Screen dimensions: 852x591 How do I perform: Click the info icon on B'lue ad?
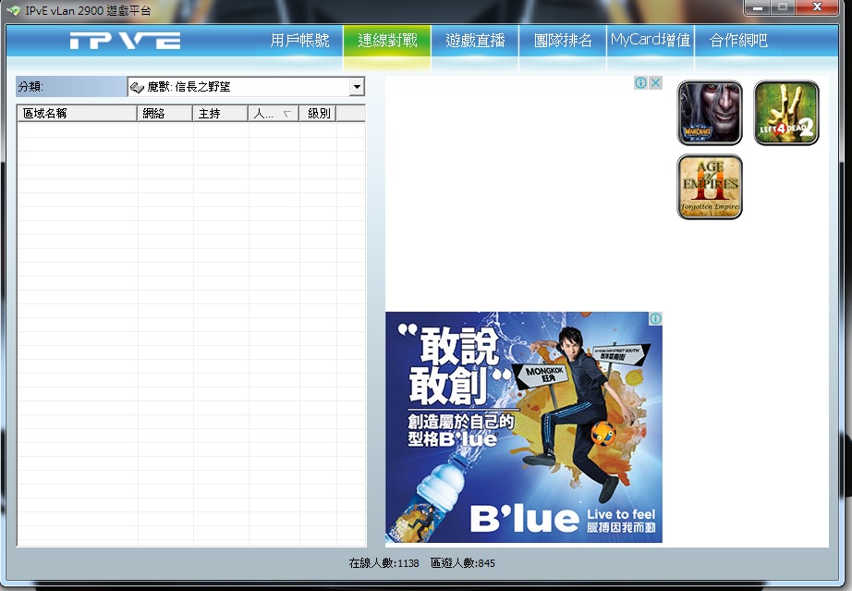656,318
